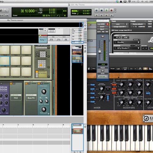Click the highlighted gold routing icon in the synth toolbar
This screenshot has height=153, width=153.
pyautogui.click(x=145, y=69)
